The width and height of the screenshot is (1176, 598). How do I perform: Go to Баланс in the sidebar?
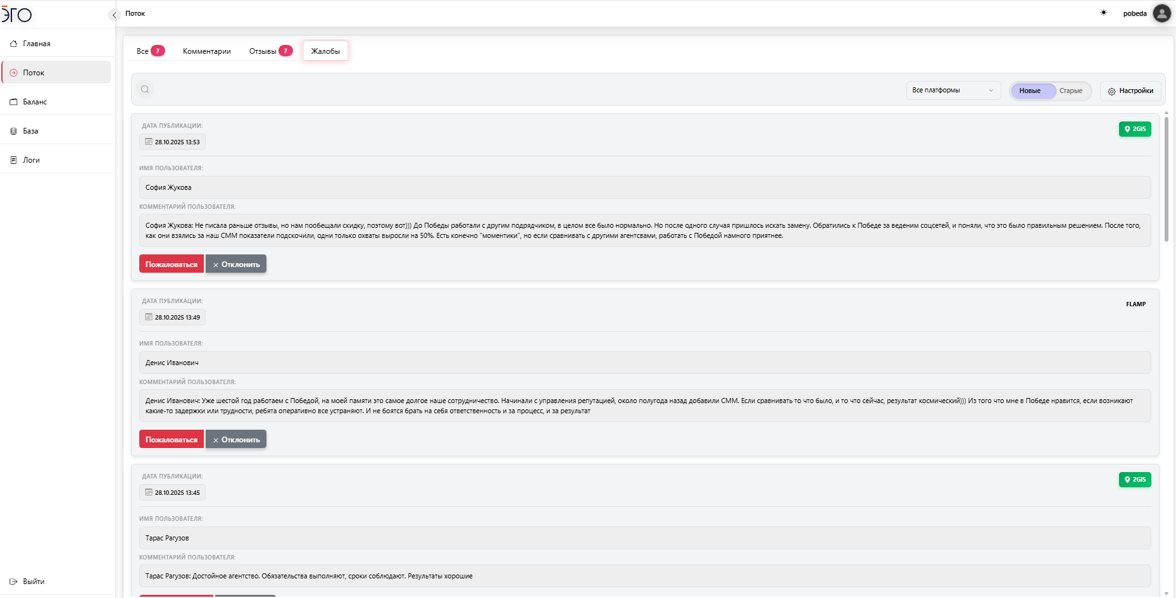35,102
